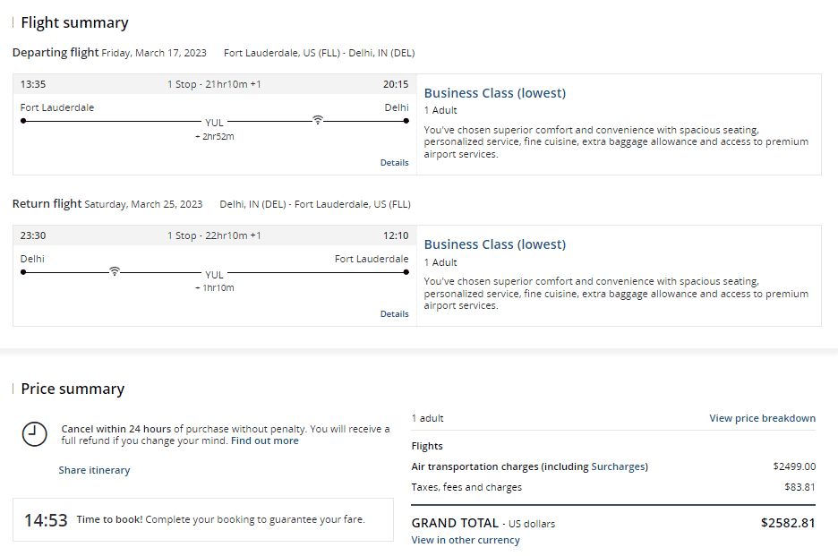Click the Flight summary heading
This screenshot has width=838, height=556.
tap(74, 22)
